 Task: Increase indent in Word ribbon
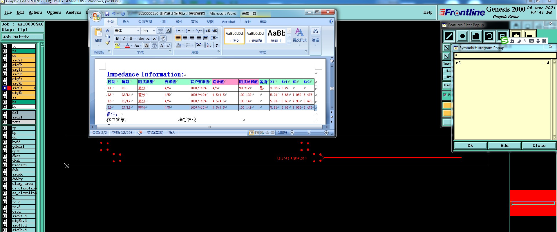tap(215, 30)
